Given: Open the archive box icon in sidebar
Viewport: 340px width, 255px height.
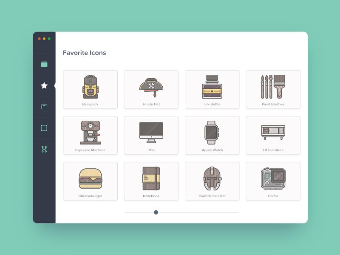Looking at the screenshot, I should pyautogui.click(x=44, y=107).
